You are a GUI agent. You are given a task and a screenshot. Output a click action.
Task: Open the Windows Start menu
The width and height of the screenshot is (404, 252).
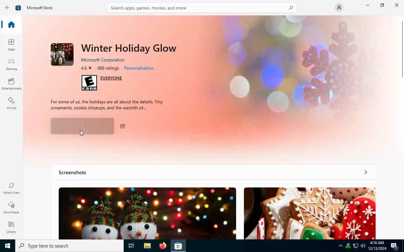pyautogui.click(x=8, y=246)
